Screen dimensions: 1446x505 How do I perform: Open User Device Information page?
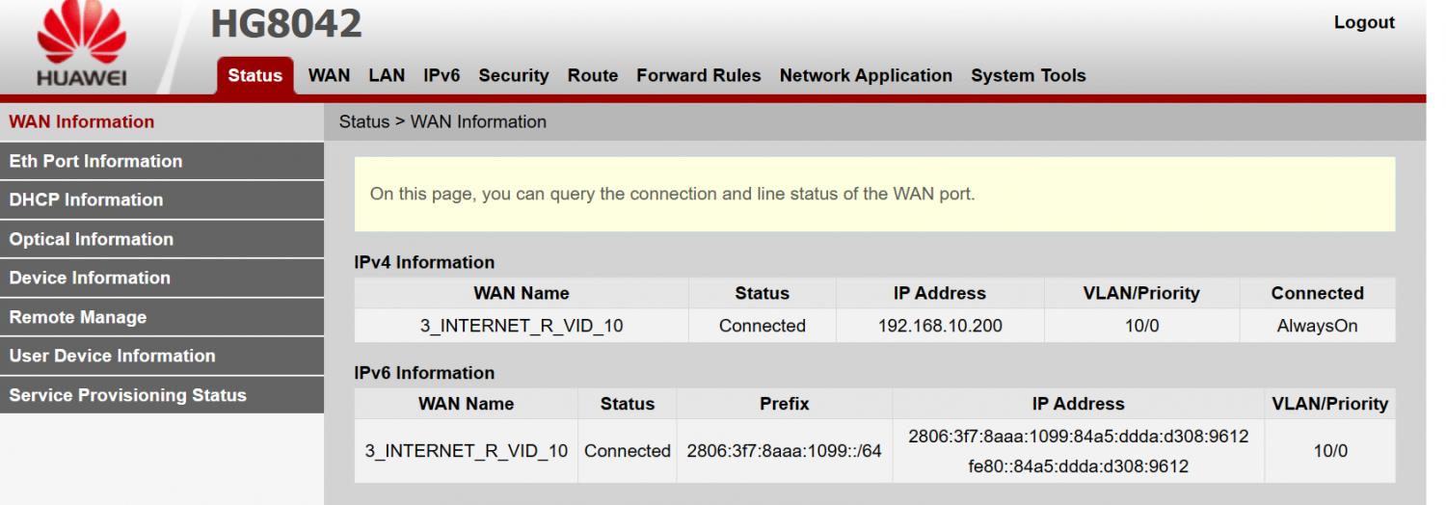pyautogui.click(x=112, y=356)
